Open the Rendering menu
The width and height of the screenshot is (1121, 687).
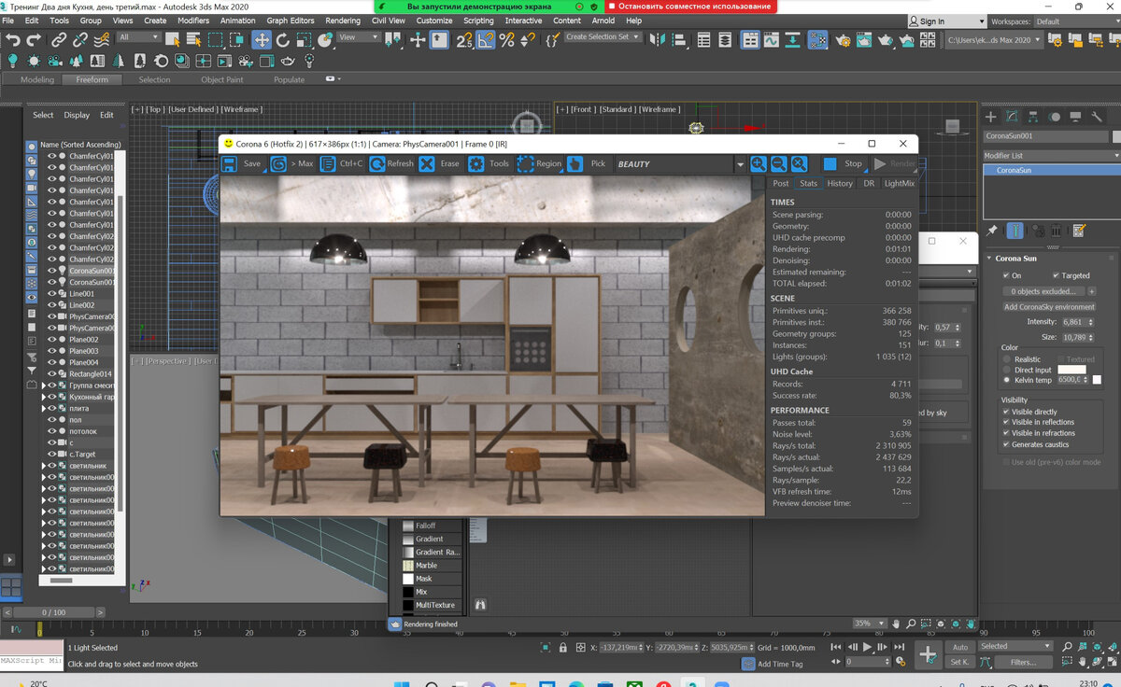point(343,21)
